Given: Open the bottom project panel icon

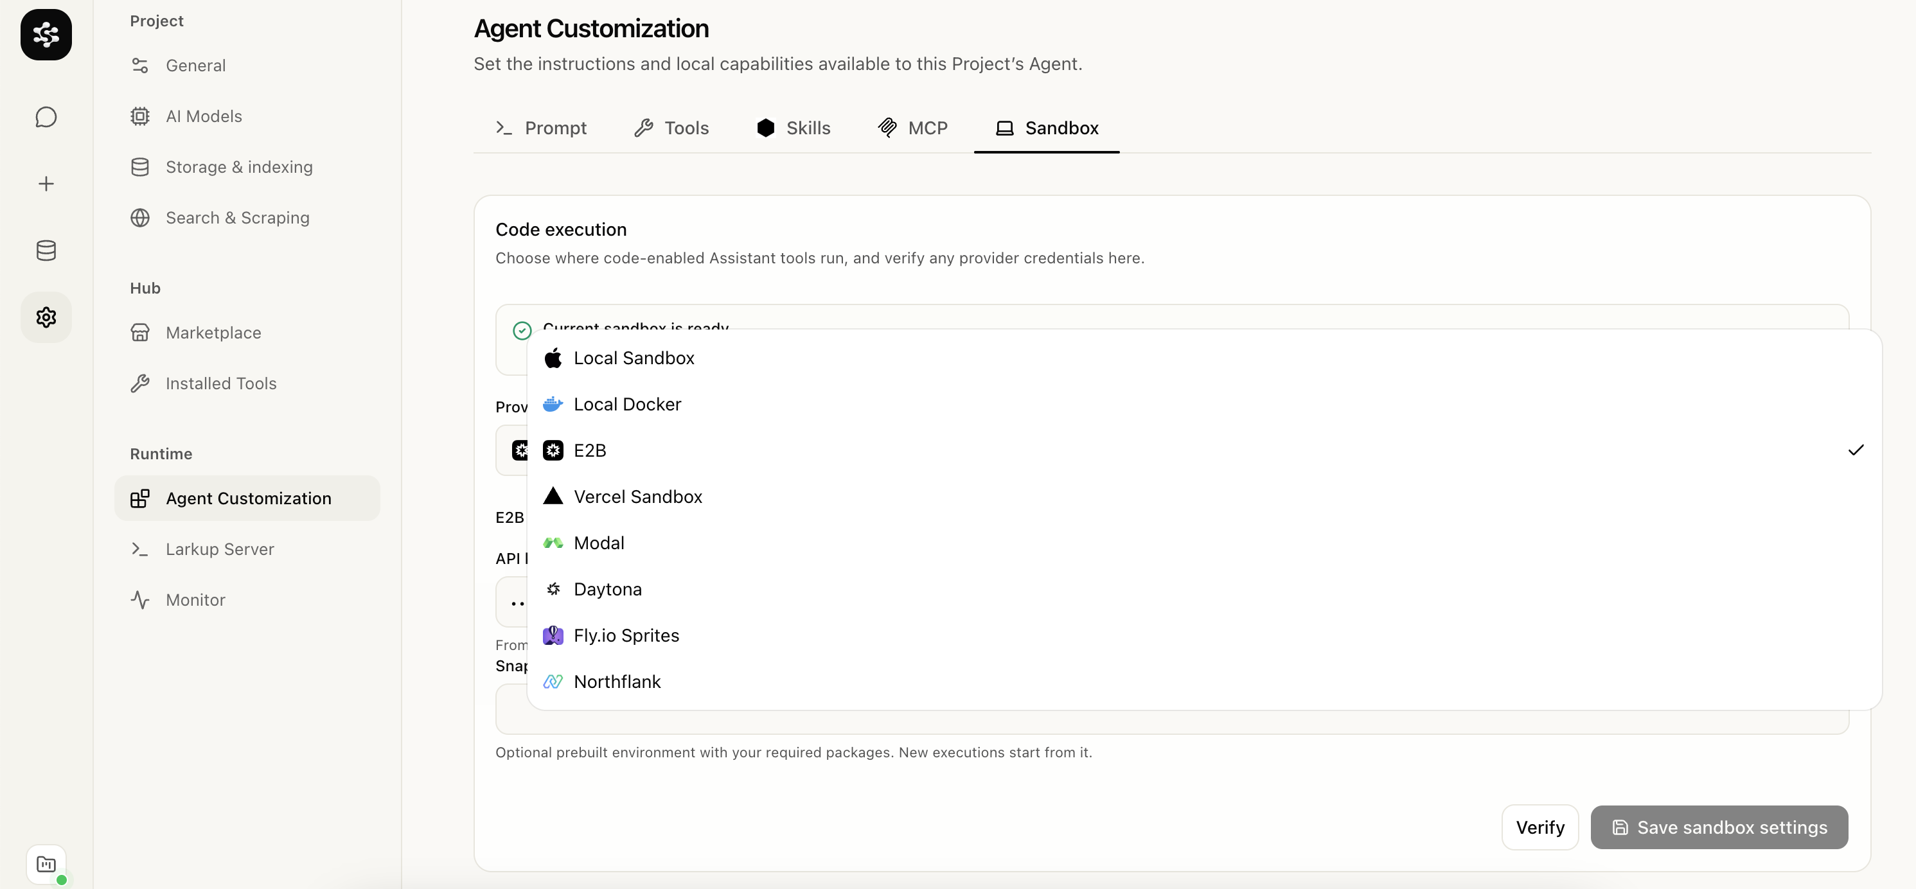Looking at the screenshot, I should point(46,865).
